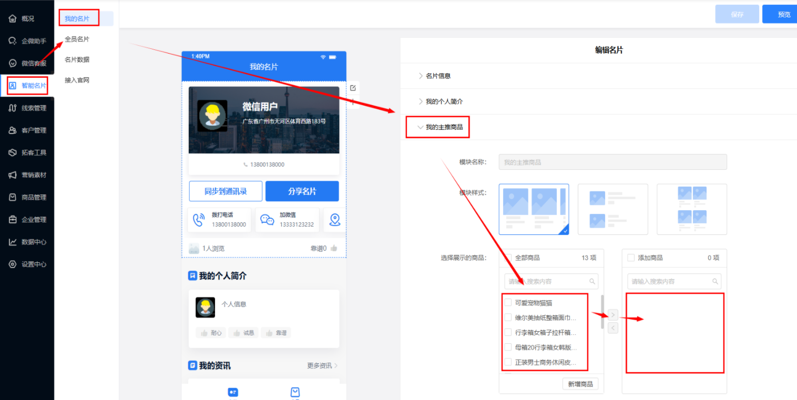This screenshot has width=797, height=400.
Task: Go to 拓客工具 in the sidebar
Action: [27, 152]
